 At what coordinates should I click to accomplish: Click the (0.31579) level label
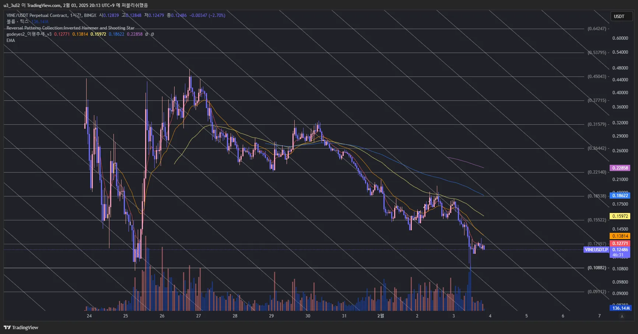click(597, 124)
